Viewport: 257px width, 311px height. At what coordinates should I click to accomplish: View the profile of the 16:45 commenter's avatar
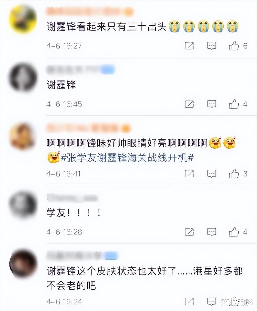(x=23, y=77)
